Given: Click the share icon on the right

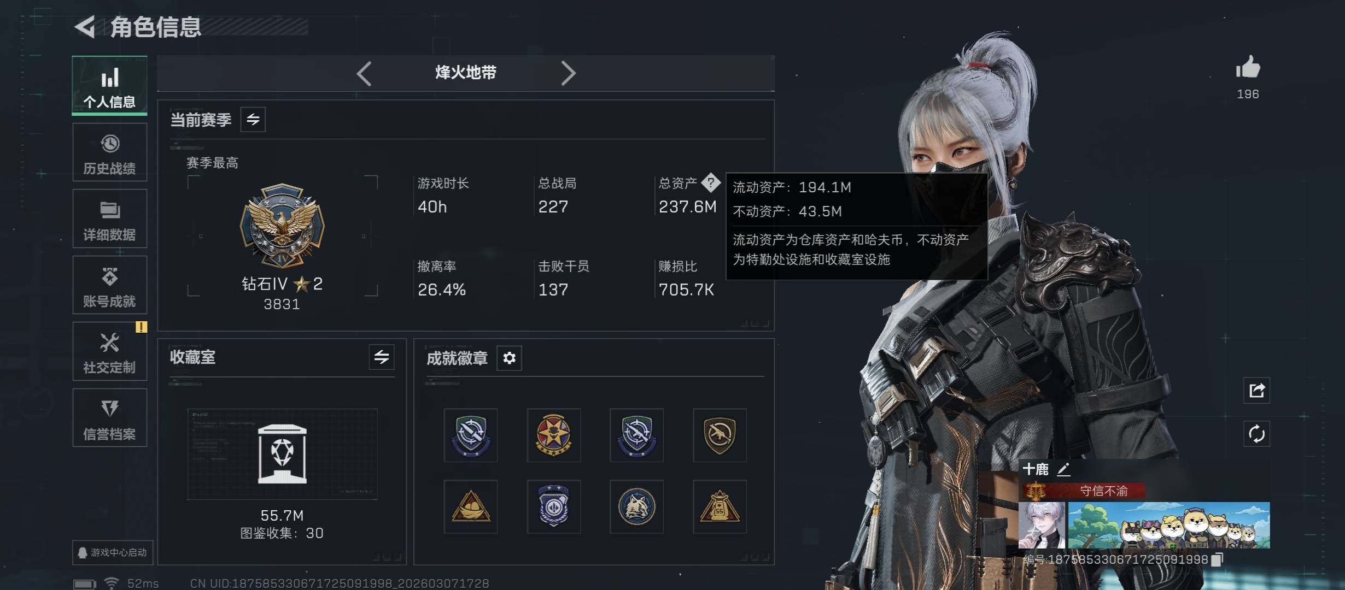Looking at the screenshot, I should tap(1256, 391).
